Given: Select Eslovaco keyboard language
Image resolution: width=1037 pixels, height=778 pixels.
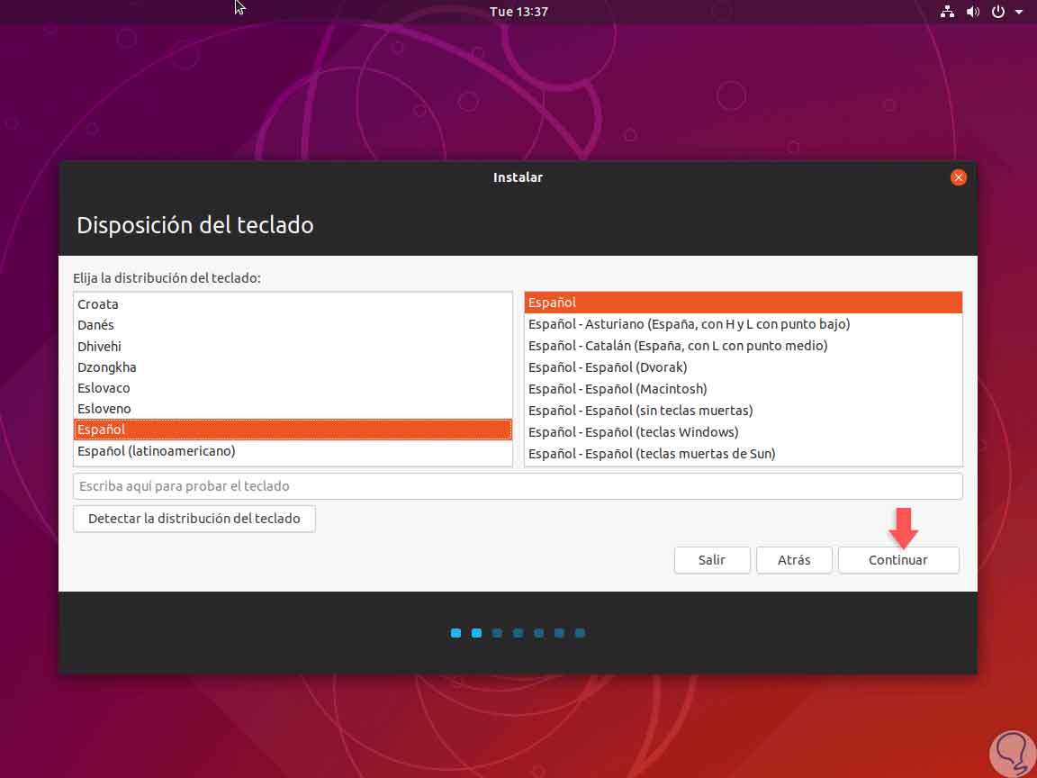Looking at the screenshot, I should point(293,388).
